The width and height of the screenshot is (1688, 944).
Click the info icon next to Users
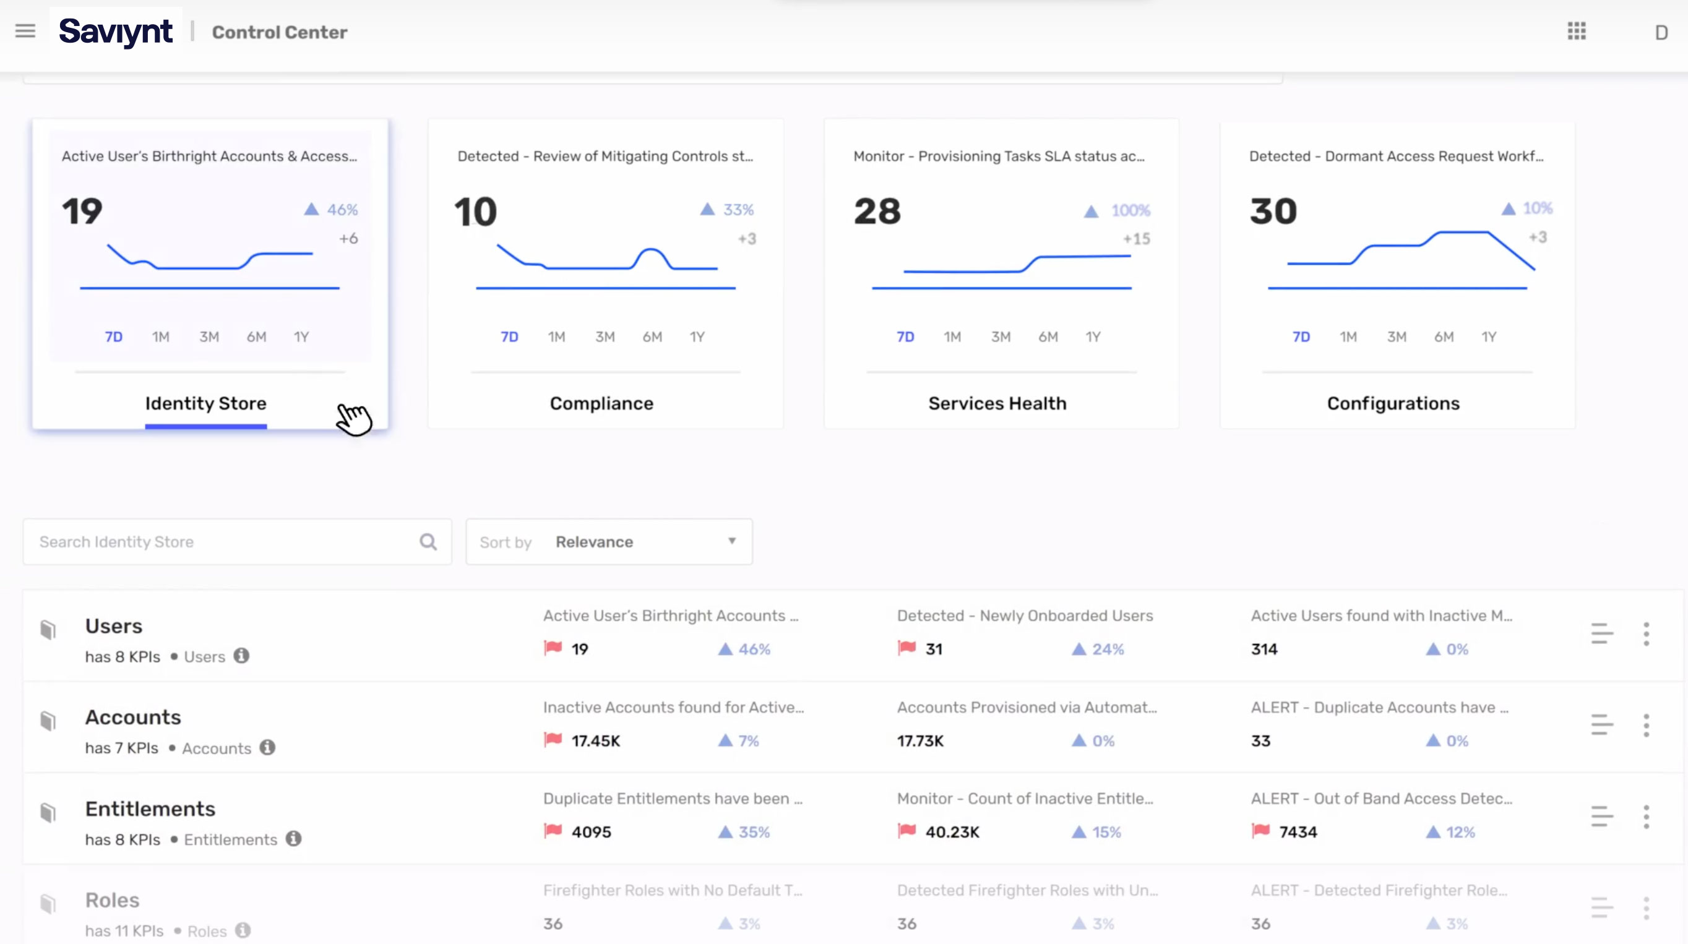click(x=241, y=656)
